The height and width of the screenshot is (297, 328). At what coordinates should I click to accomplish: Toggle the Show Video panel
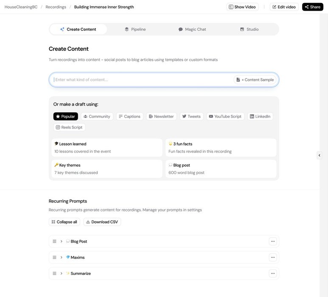(x=242, y=7)
